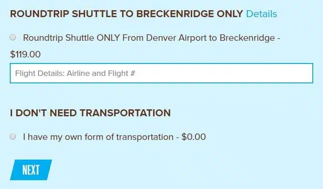The width and height of the screenshot is (323, 189).
Task: Open the Details link for Breckenridge shuttle
Action: [261, 14]
